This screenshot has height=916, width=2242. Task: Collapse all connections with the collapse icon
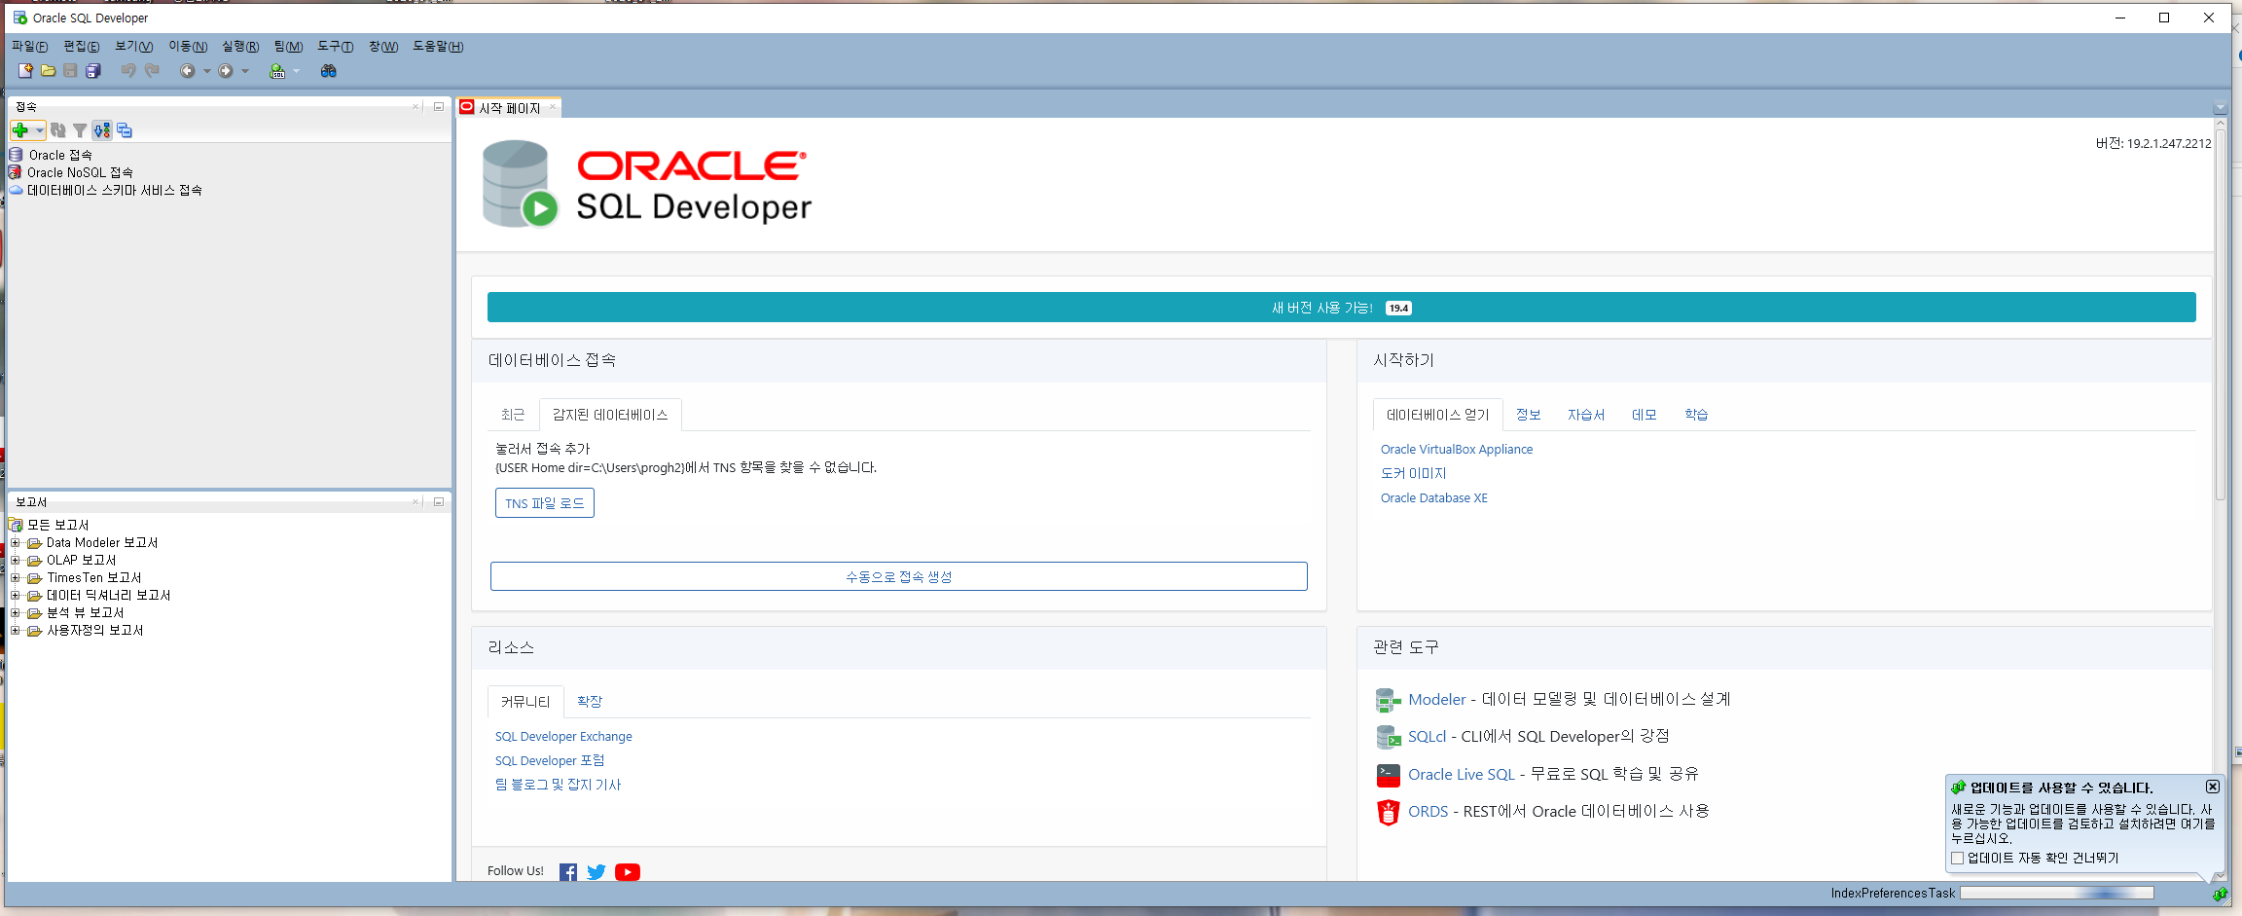[125, 130]
